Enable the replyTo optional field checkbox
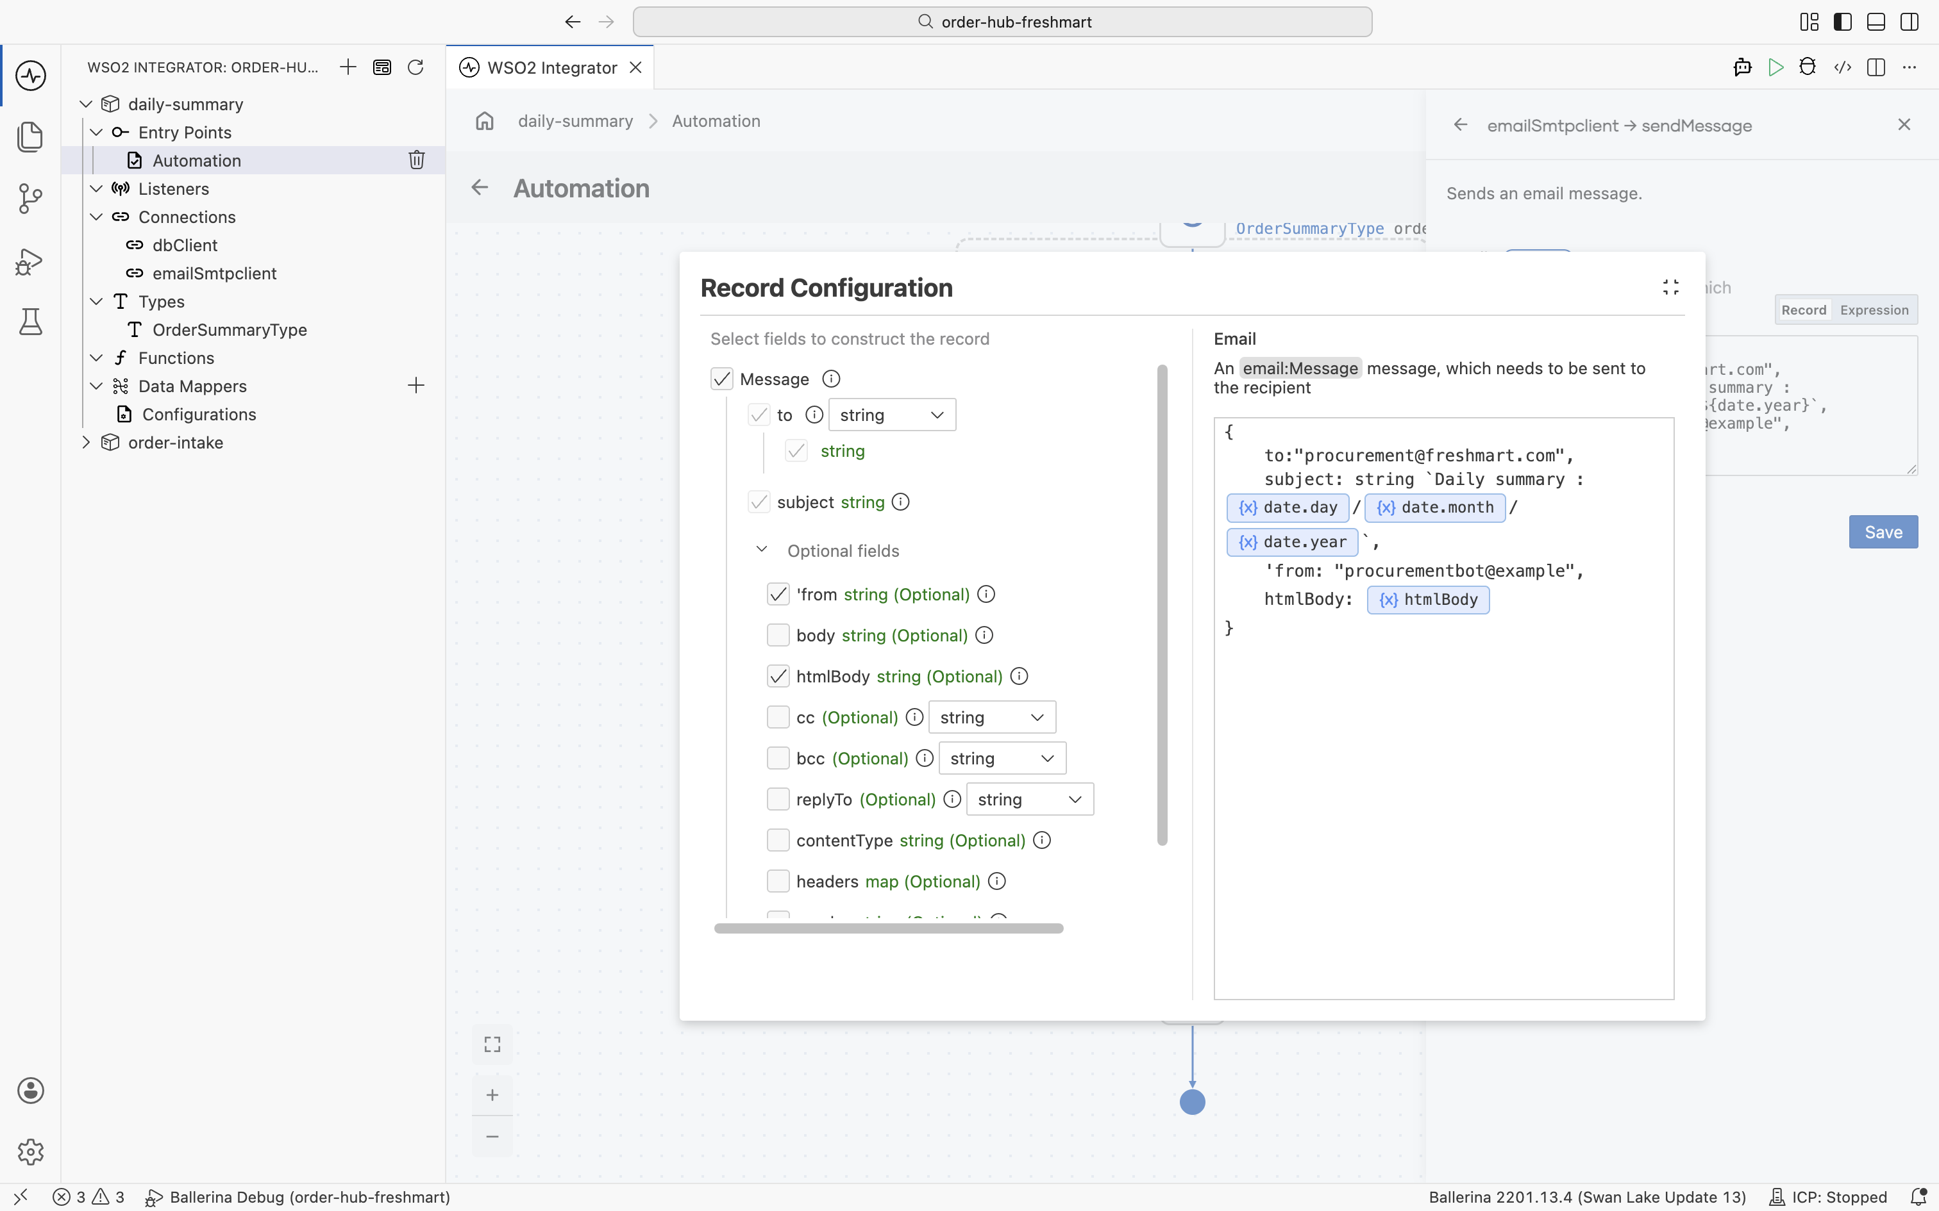 778,800
